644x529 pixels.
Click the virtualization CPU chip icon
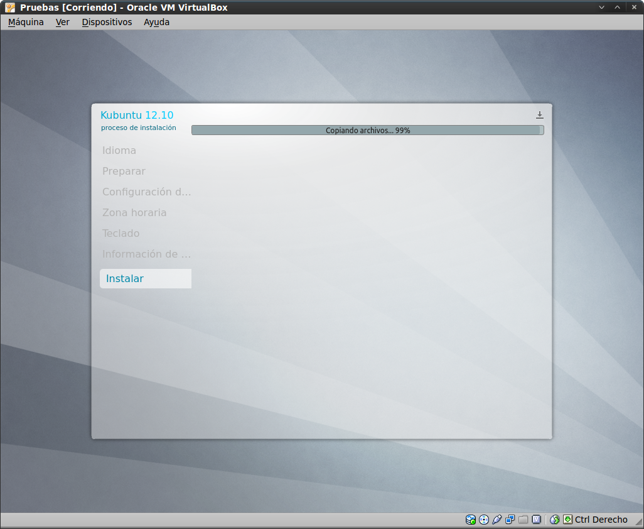(537, 520)
